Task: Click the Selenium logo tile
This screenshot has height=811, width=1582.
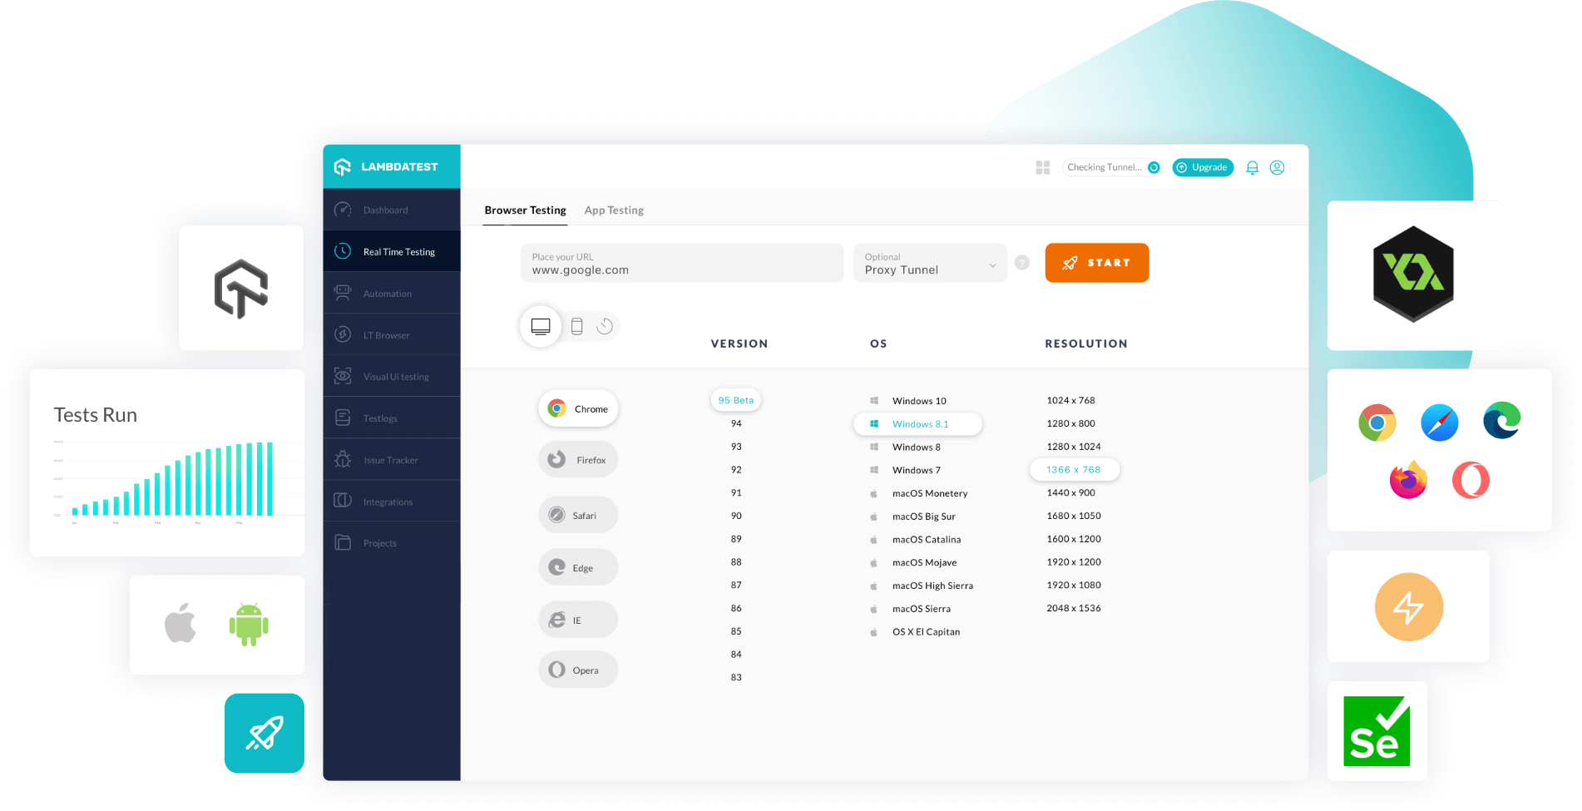Action: (x=1377, y=731)
